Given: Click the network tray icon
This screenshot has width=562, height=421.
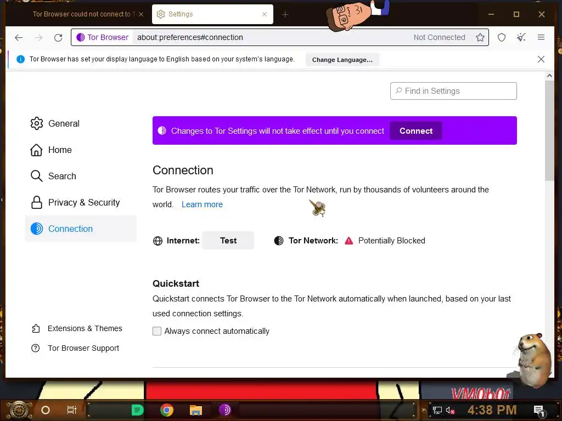Looking at the screenshot, I should click(437, 410).
